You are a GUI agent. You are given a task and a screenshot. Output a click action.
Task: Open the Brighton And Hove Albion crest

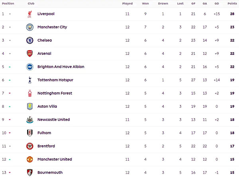point(30,67)
